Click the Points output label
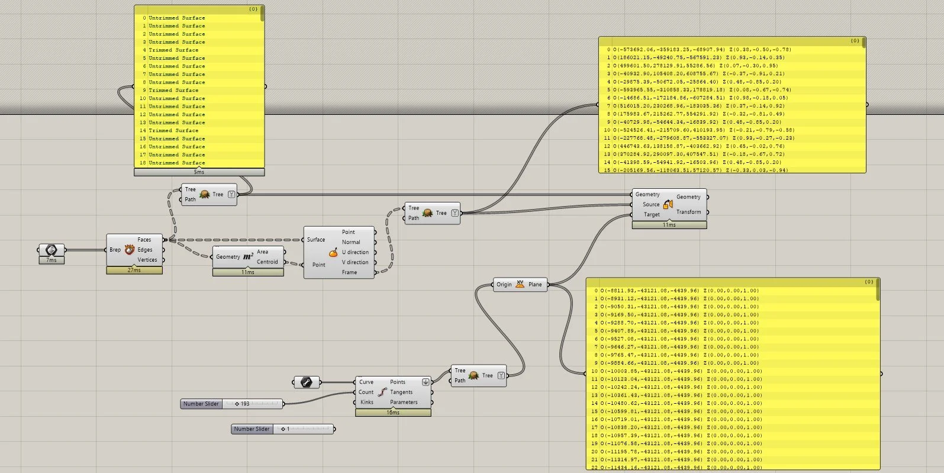This screenshot has height=473, width=944. [x=398, y=382]
